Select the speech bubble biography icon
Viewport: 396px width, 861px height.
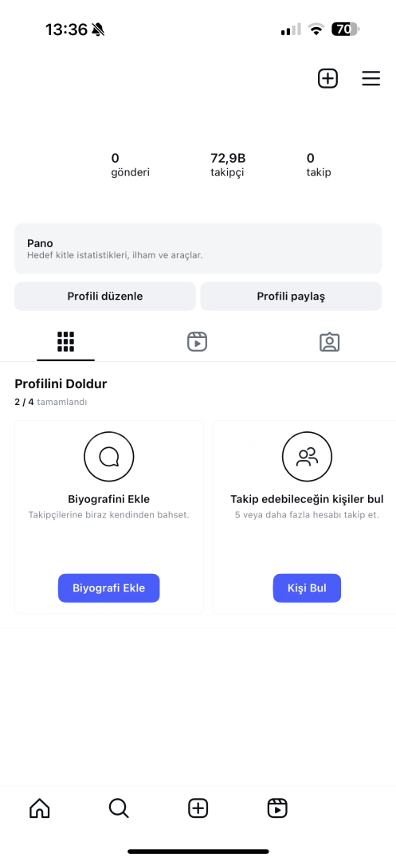(x=108, y=456)
